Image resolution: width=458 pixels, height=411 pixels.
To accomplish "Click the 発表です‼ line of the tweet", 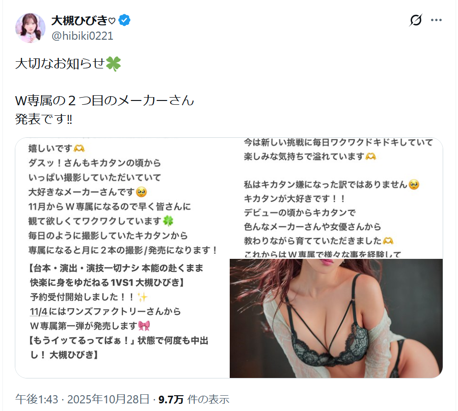I will coord(44,119).
